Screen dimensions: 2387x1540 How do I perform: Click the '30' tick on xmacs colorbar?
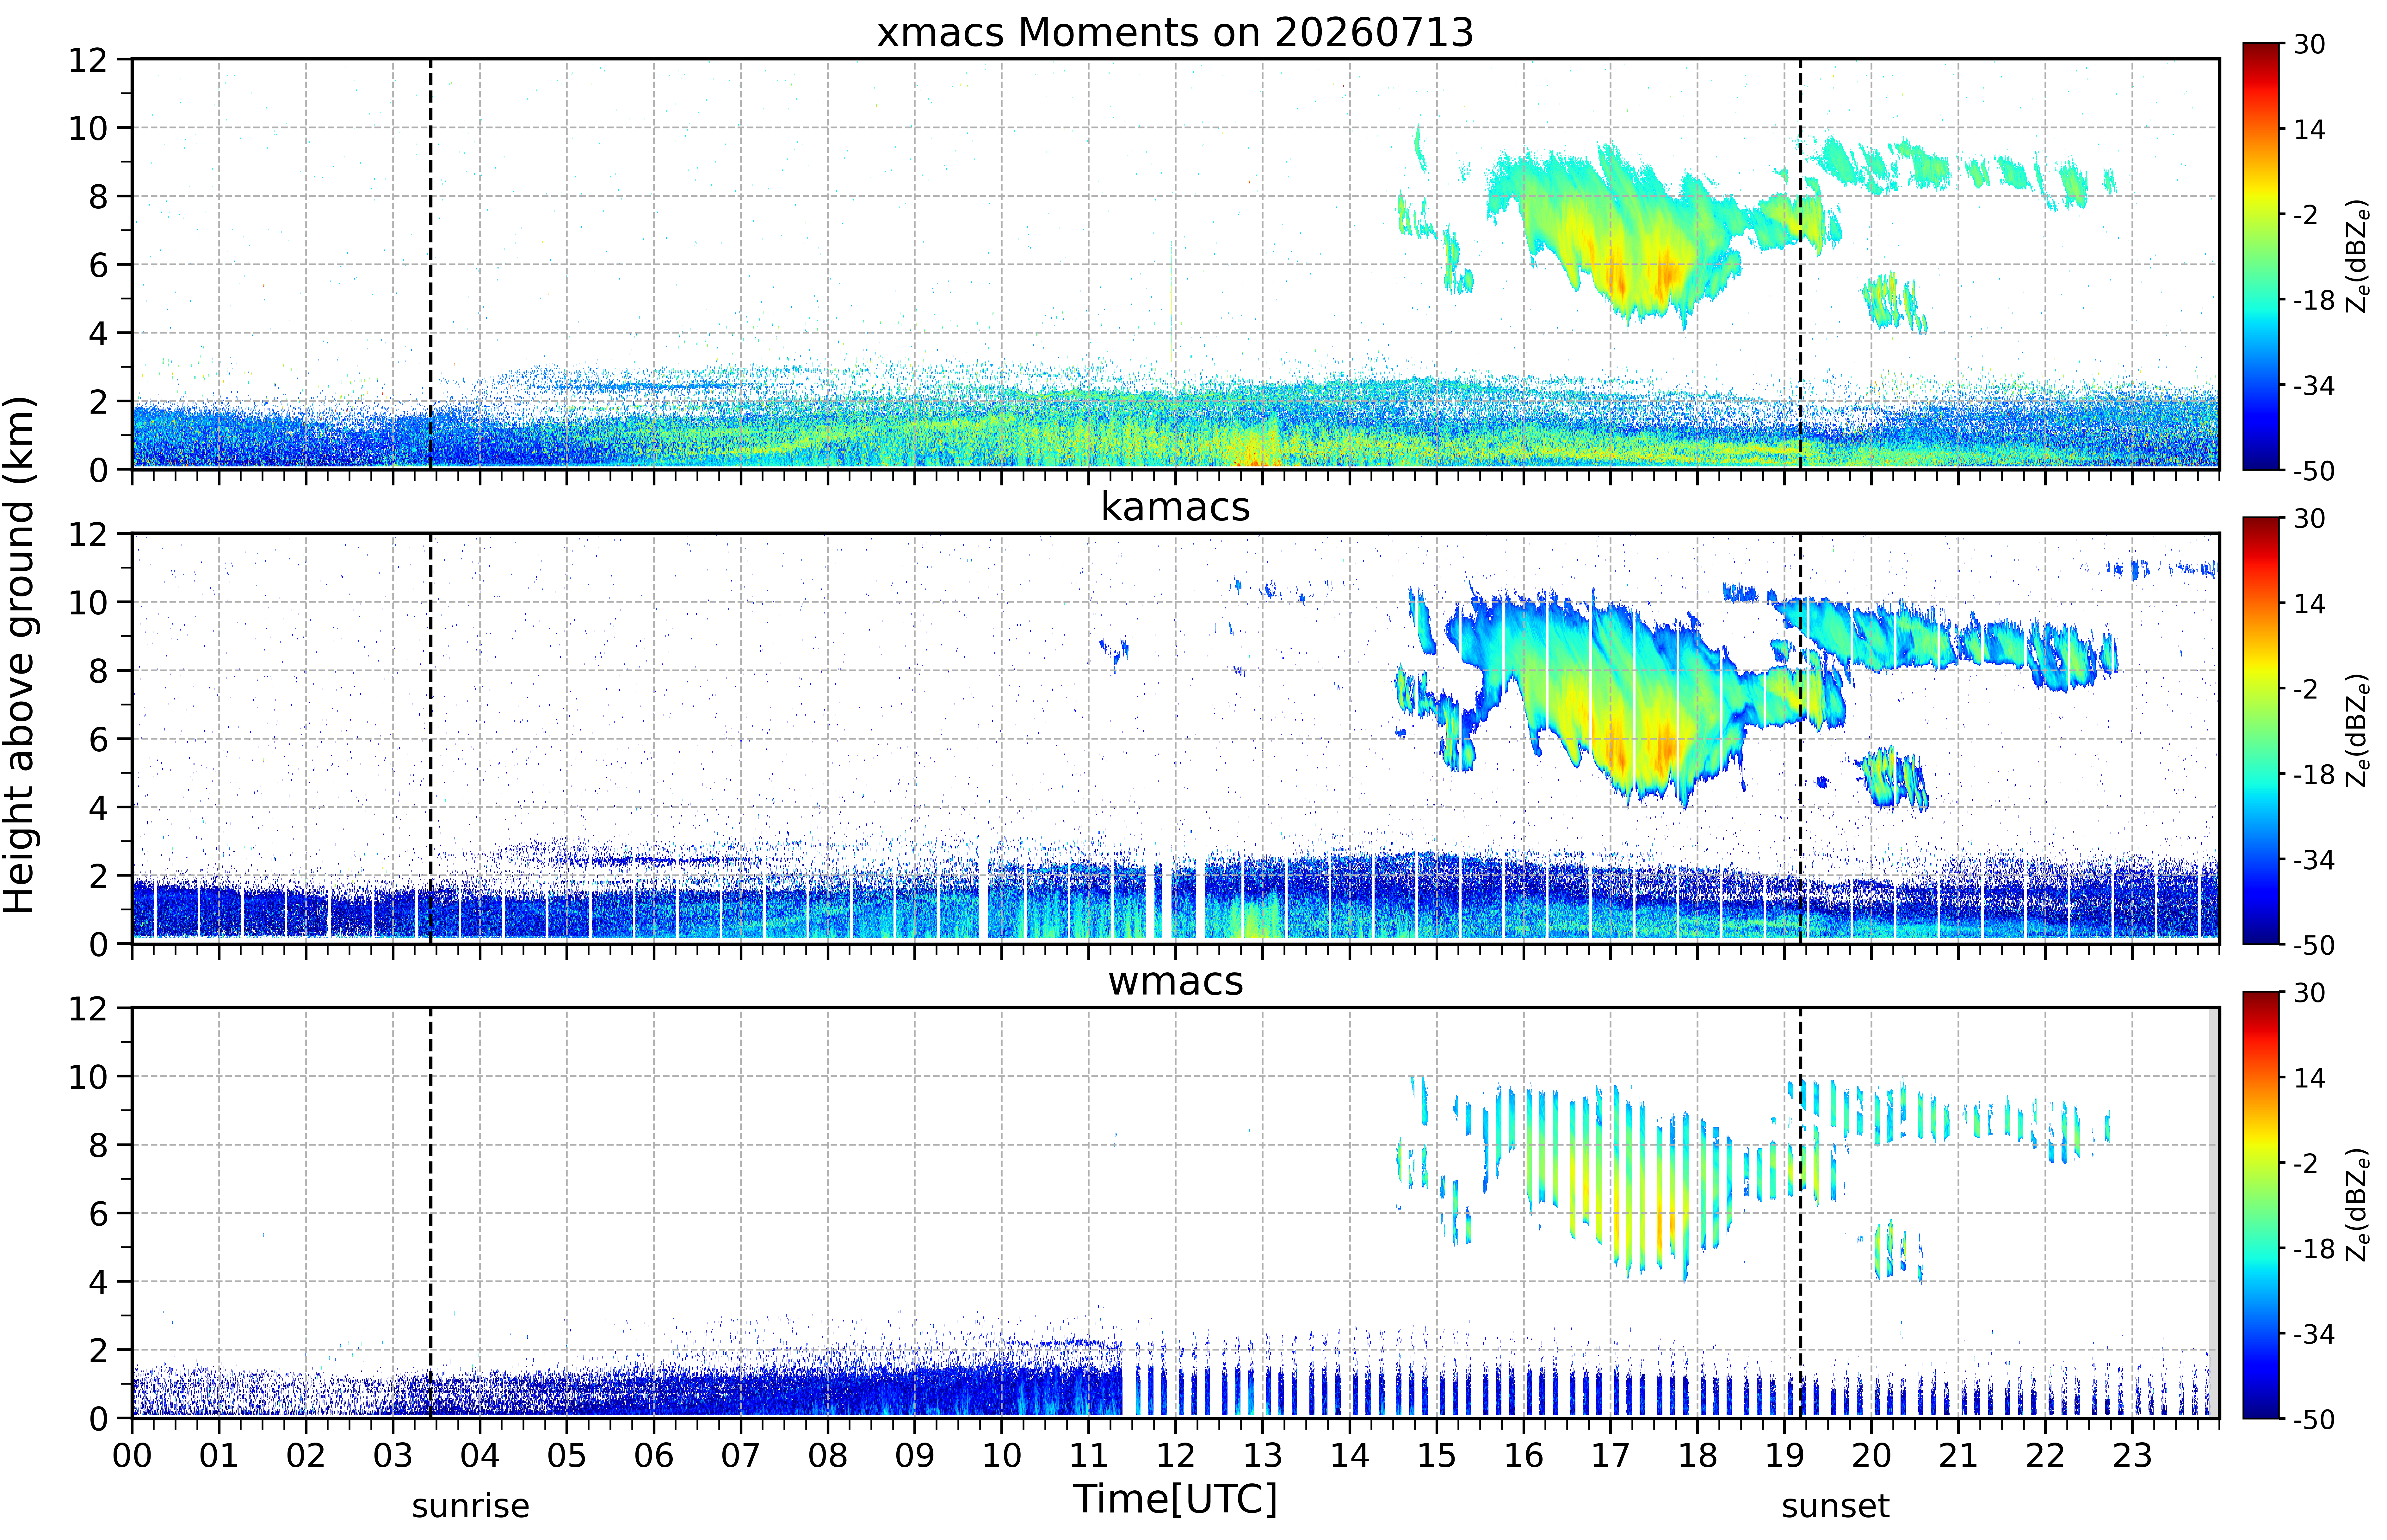tap(2309, 44)
